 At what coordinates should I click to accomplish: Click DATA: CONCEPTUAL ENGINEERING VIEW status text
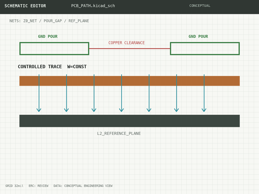tap(83, 186)
